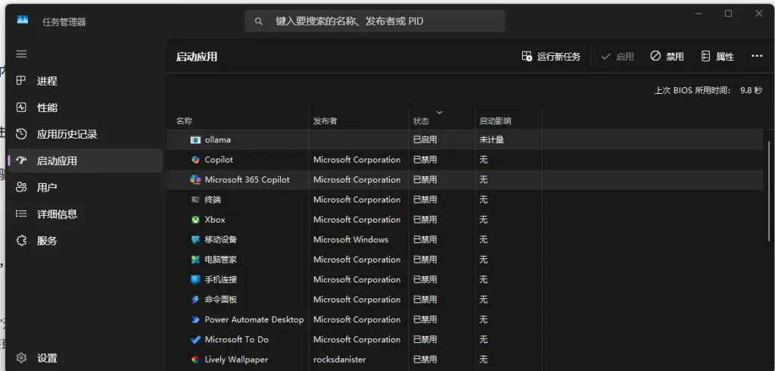This screenshot has height=371, width=775.
Task: Open the three-dot more options menu
Action: (757, 56)
